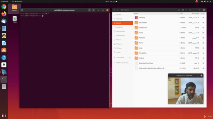The width and height of the screenshot is (213, 119).
Task: Open the clock and calendar menu
Action: pyautogui.click(x=111, y=1)
